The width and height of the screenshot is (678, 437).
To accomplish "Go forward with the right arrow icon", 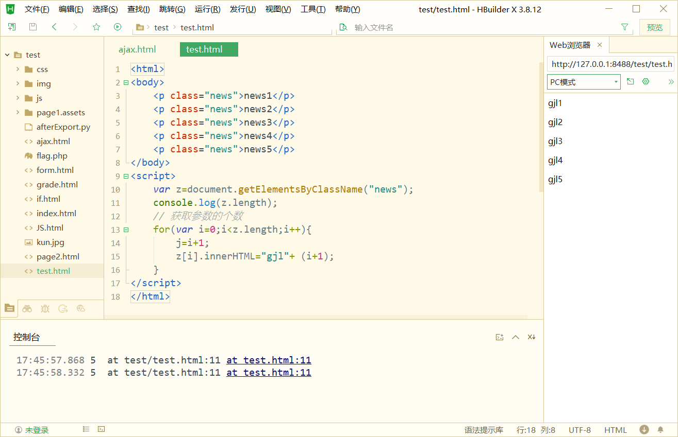I will click(75, 27).
